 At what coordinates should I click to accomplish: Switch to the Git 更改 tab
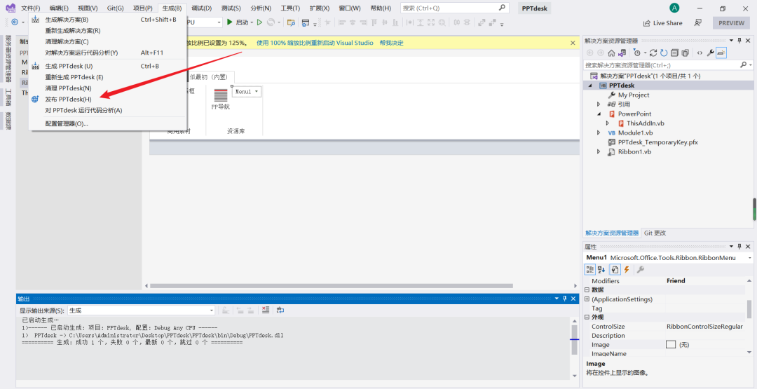[x=655, y=233]
